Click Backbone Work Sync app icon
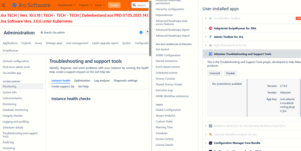The height and width of the screenshot is (151, 301). pyautogui.click(x=211, y=126)
